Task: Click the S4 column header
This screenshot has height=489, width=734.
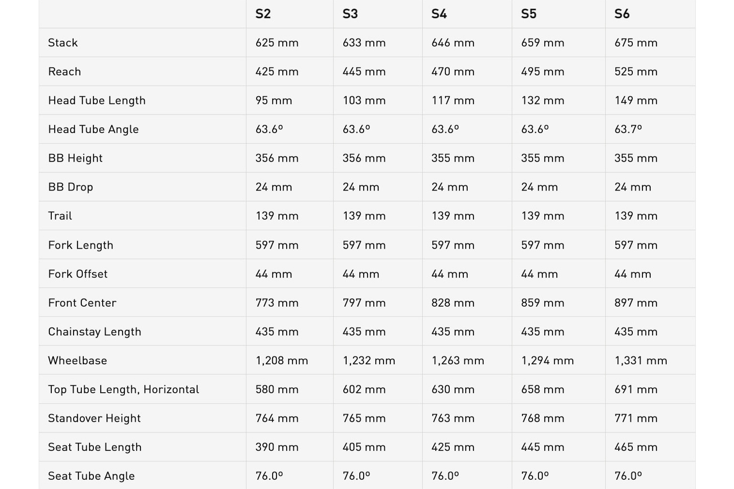Action: click(439, 14)
